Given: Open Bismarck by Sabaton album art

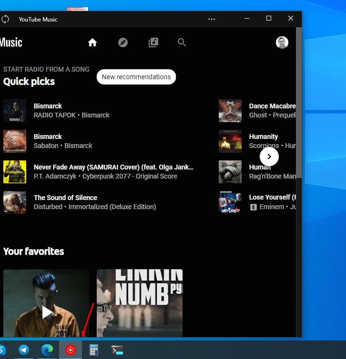Looking at the screenshot, I should (15, 141).
